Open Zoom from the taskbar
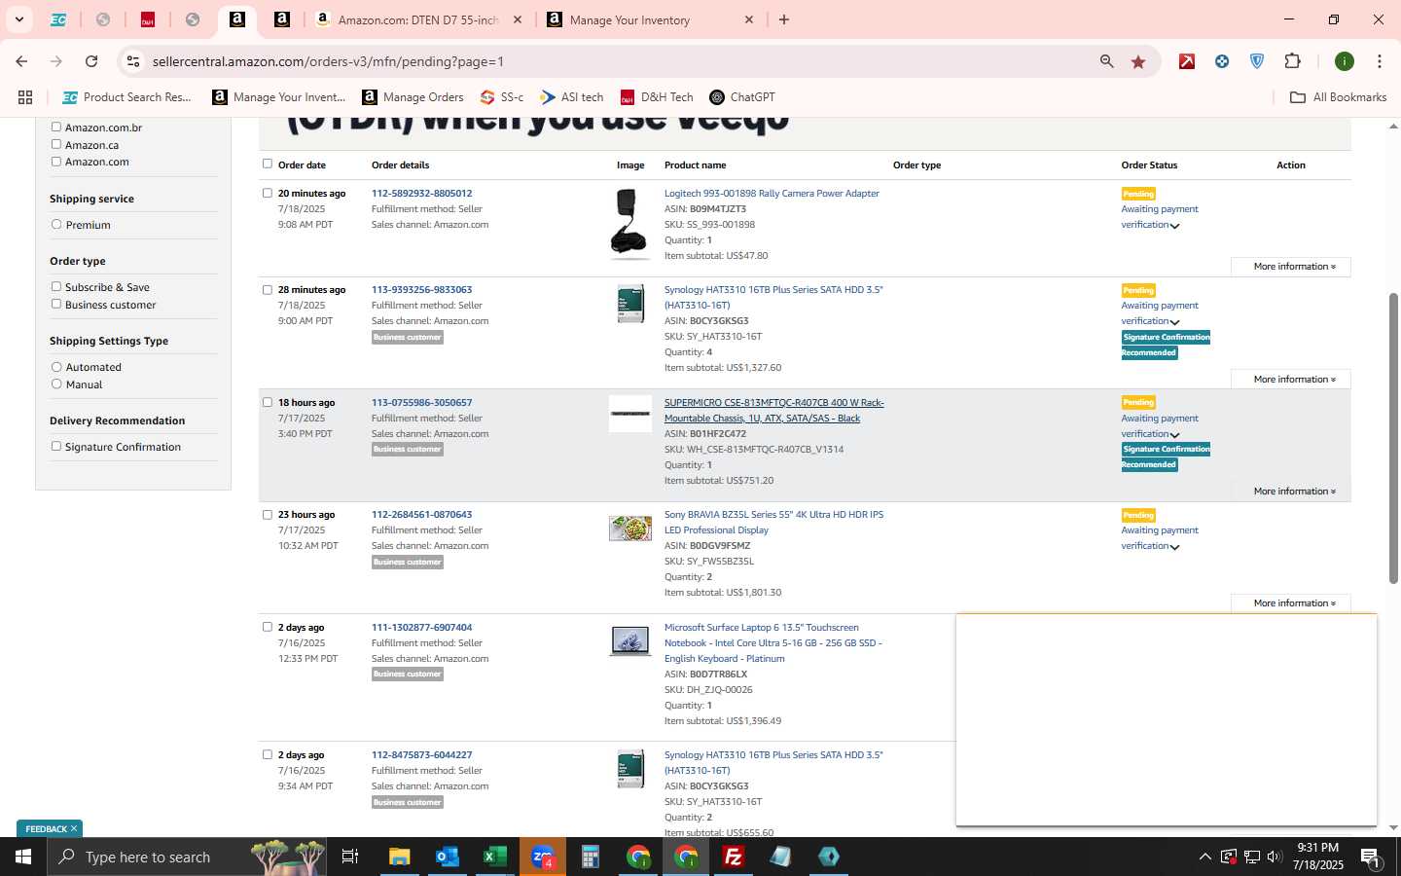Viewport: 1401px width, 876px height. pyautogui.click(x=542, y=857)
